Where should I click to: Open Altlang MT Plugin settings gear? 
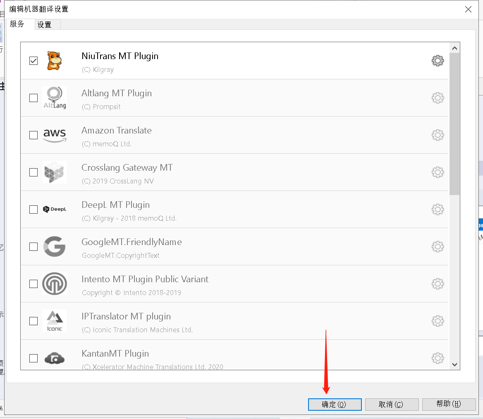click(x=438, y=98)
